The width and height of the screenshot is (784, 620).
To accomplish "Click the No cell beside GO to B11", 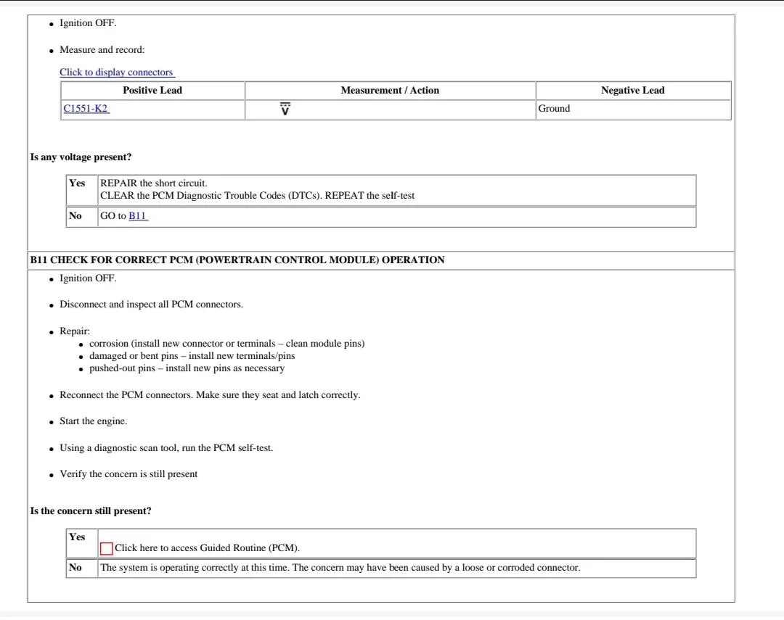I will coord(82,217).
